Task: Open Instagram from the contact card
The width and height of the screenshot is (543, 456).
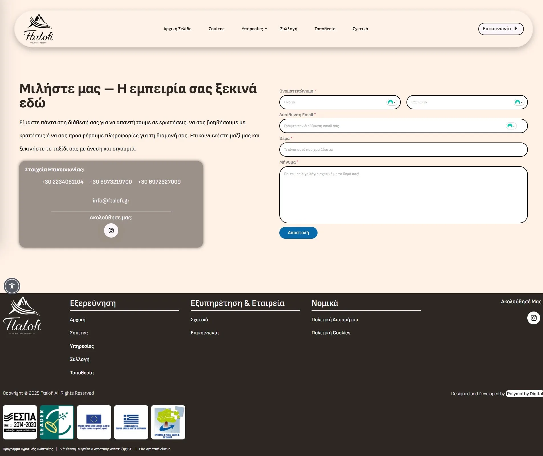Action: (x=111, y=230)
